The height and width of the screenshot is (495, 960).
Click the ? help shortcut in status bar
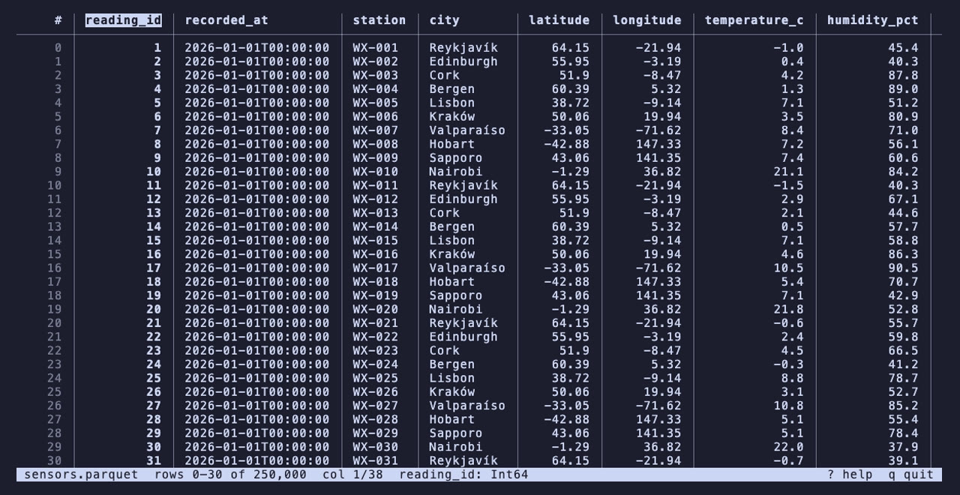[x=850, y=475]
